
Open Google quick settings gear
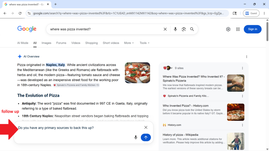pos(228,29)
